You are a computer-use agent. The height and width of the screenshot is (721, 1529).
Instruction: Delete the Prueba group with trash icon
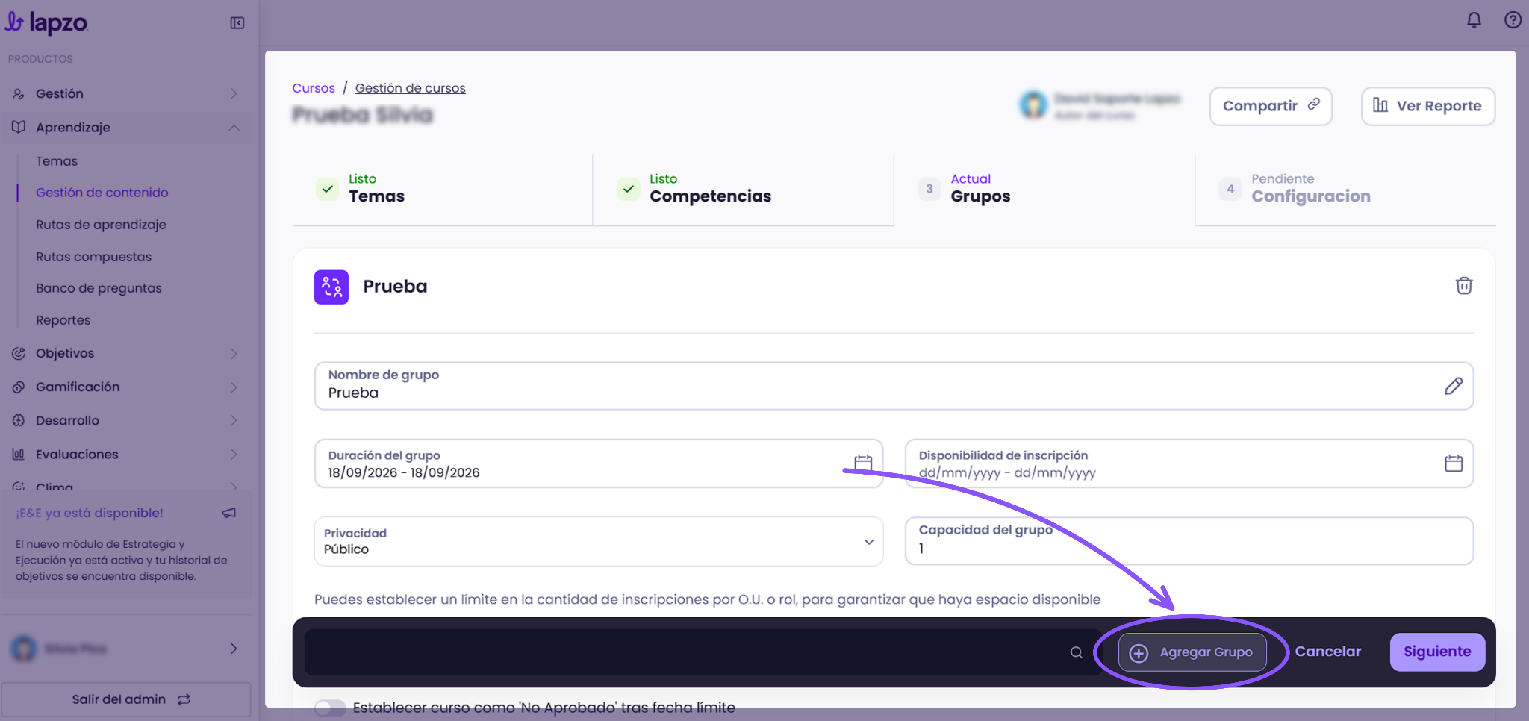point(1464,286)
